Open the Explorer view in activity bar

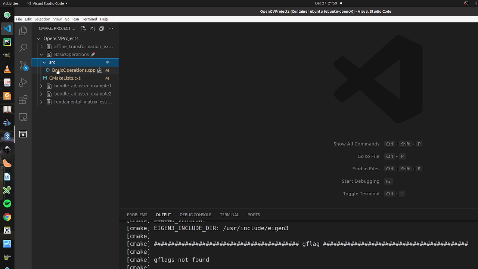(23, 31)
